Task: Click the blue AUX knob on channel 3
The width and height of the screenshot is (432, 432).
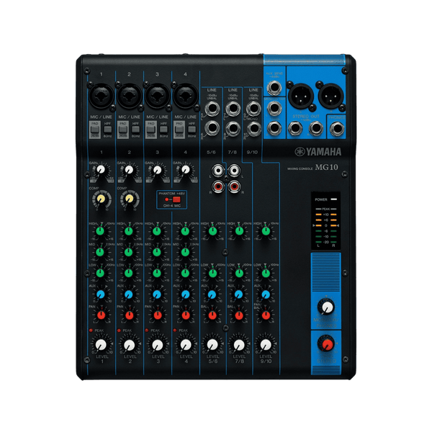Action: (x=157, y=294)
